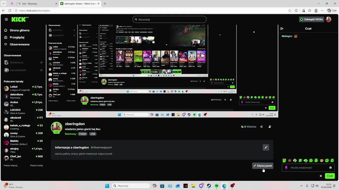Open Spotify from the taskbar

coord(217,186)
